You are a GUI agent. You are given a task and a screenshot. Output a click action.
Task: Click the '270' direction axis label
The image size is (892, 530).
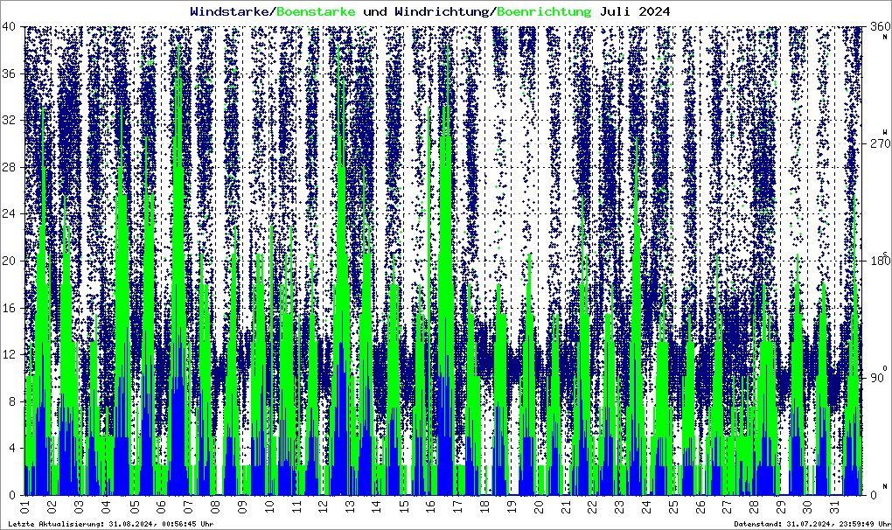[x=880, y=144]
